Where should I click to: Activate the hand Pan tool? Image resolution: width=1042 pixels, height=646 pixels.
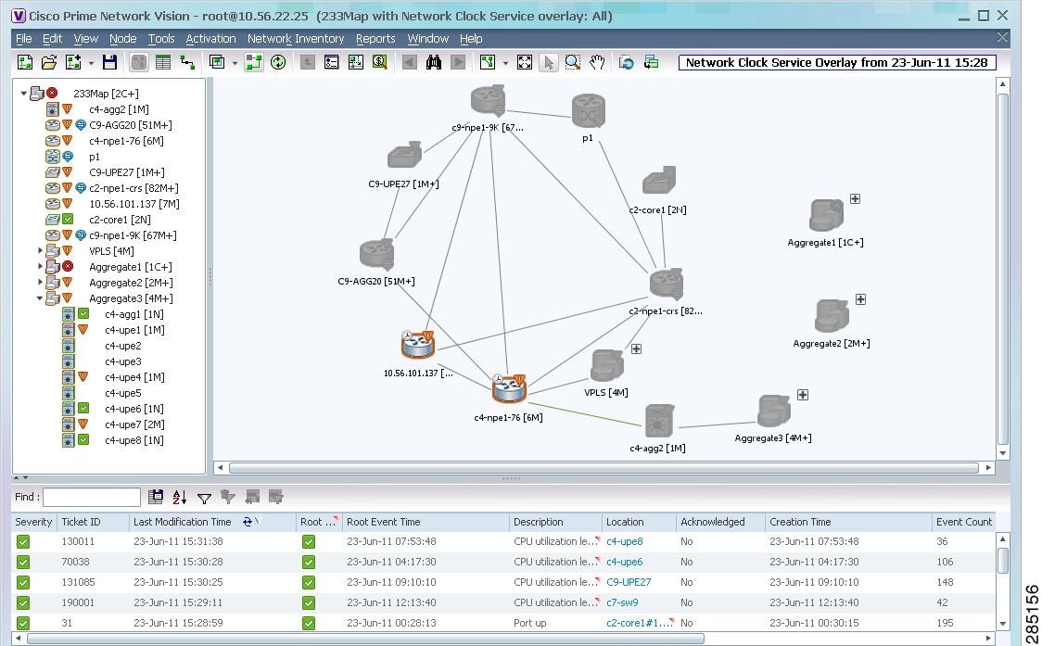click(x=597, y=62)
